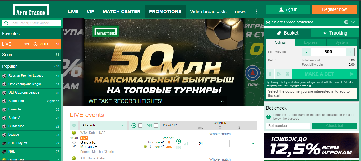Switch to the Express bet tab
Screen dimensions: 361x161
point(311,42)
